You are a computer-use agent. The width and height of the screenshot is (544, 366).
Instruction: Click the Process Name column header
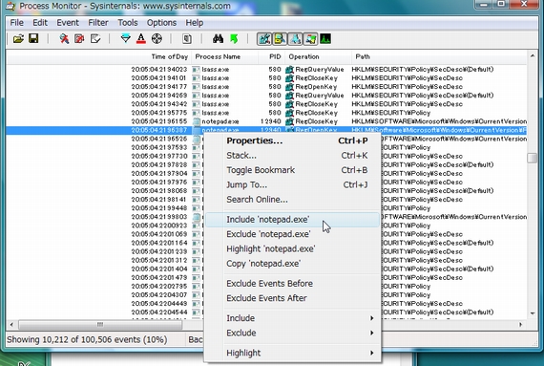224,56
